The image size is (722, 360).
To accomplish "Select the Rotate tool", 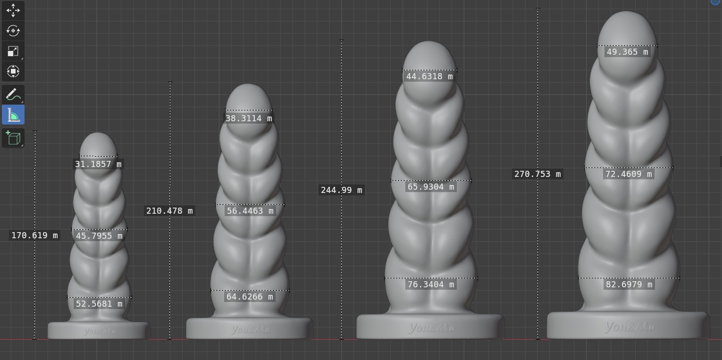I will click(13, 31).
